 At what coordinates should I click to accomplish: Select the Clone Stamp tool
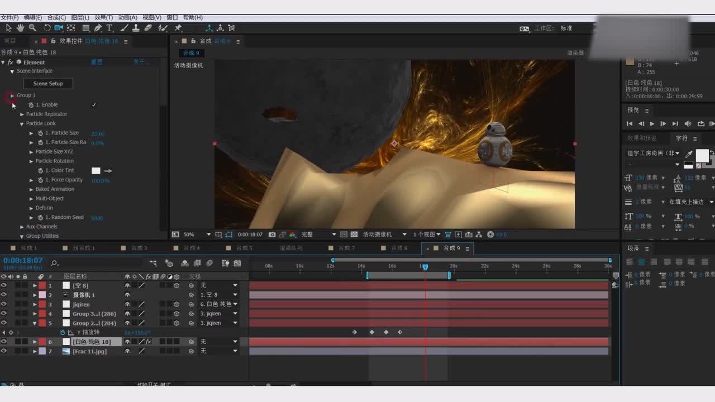pyautogui.click(x=136, y=28)
